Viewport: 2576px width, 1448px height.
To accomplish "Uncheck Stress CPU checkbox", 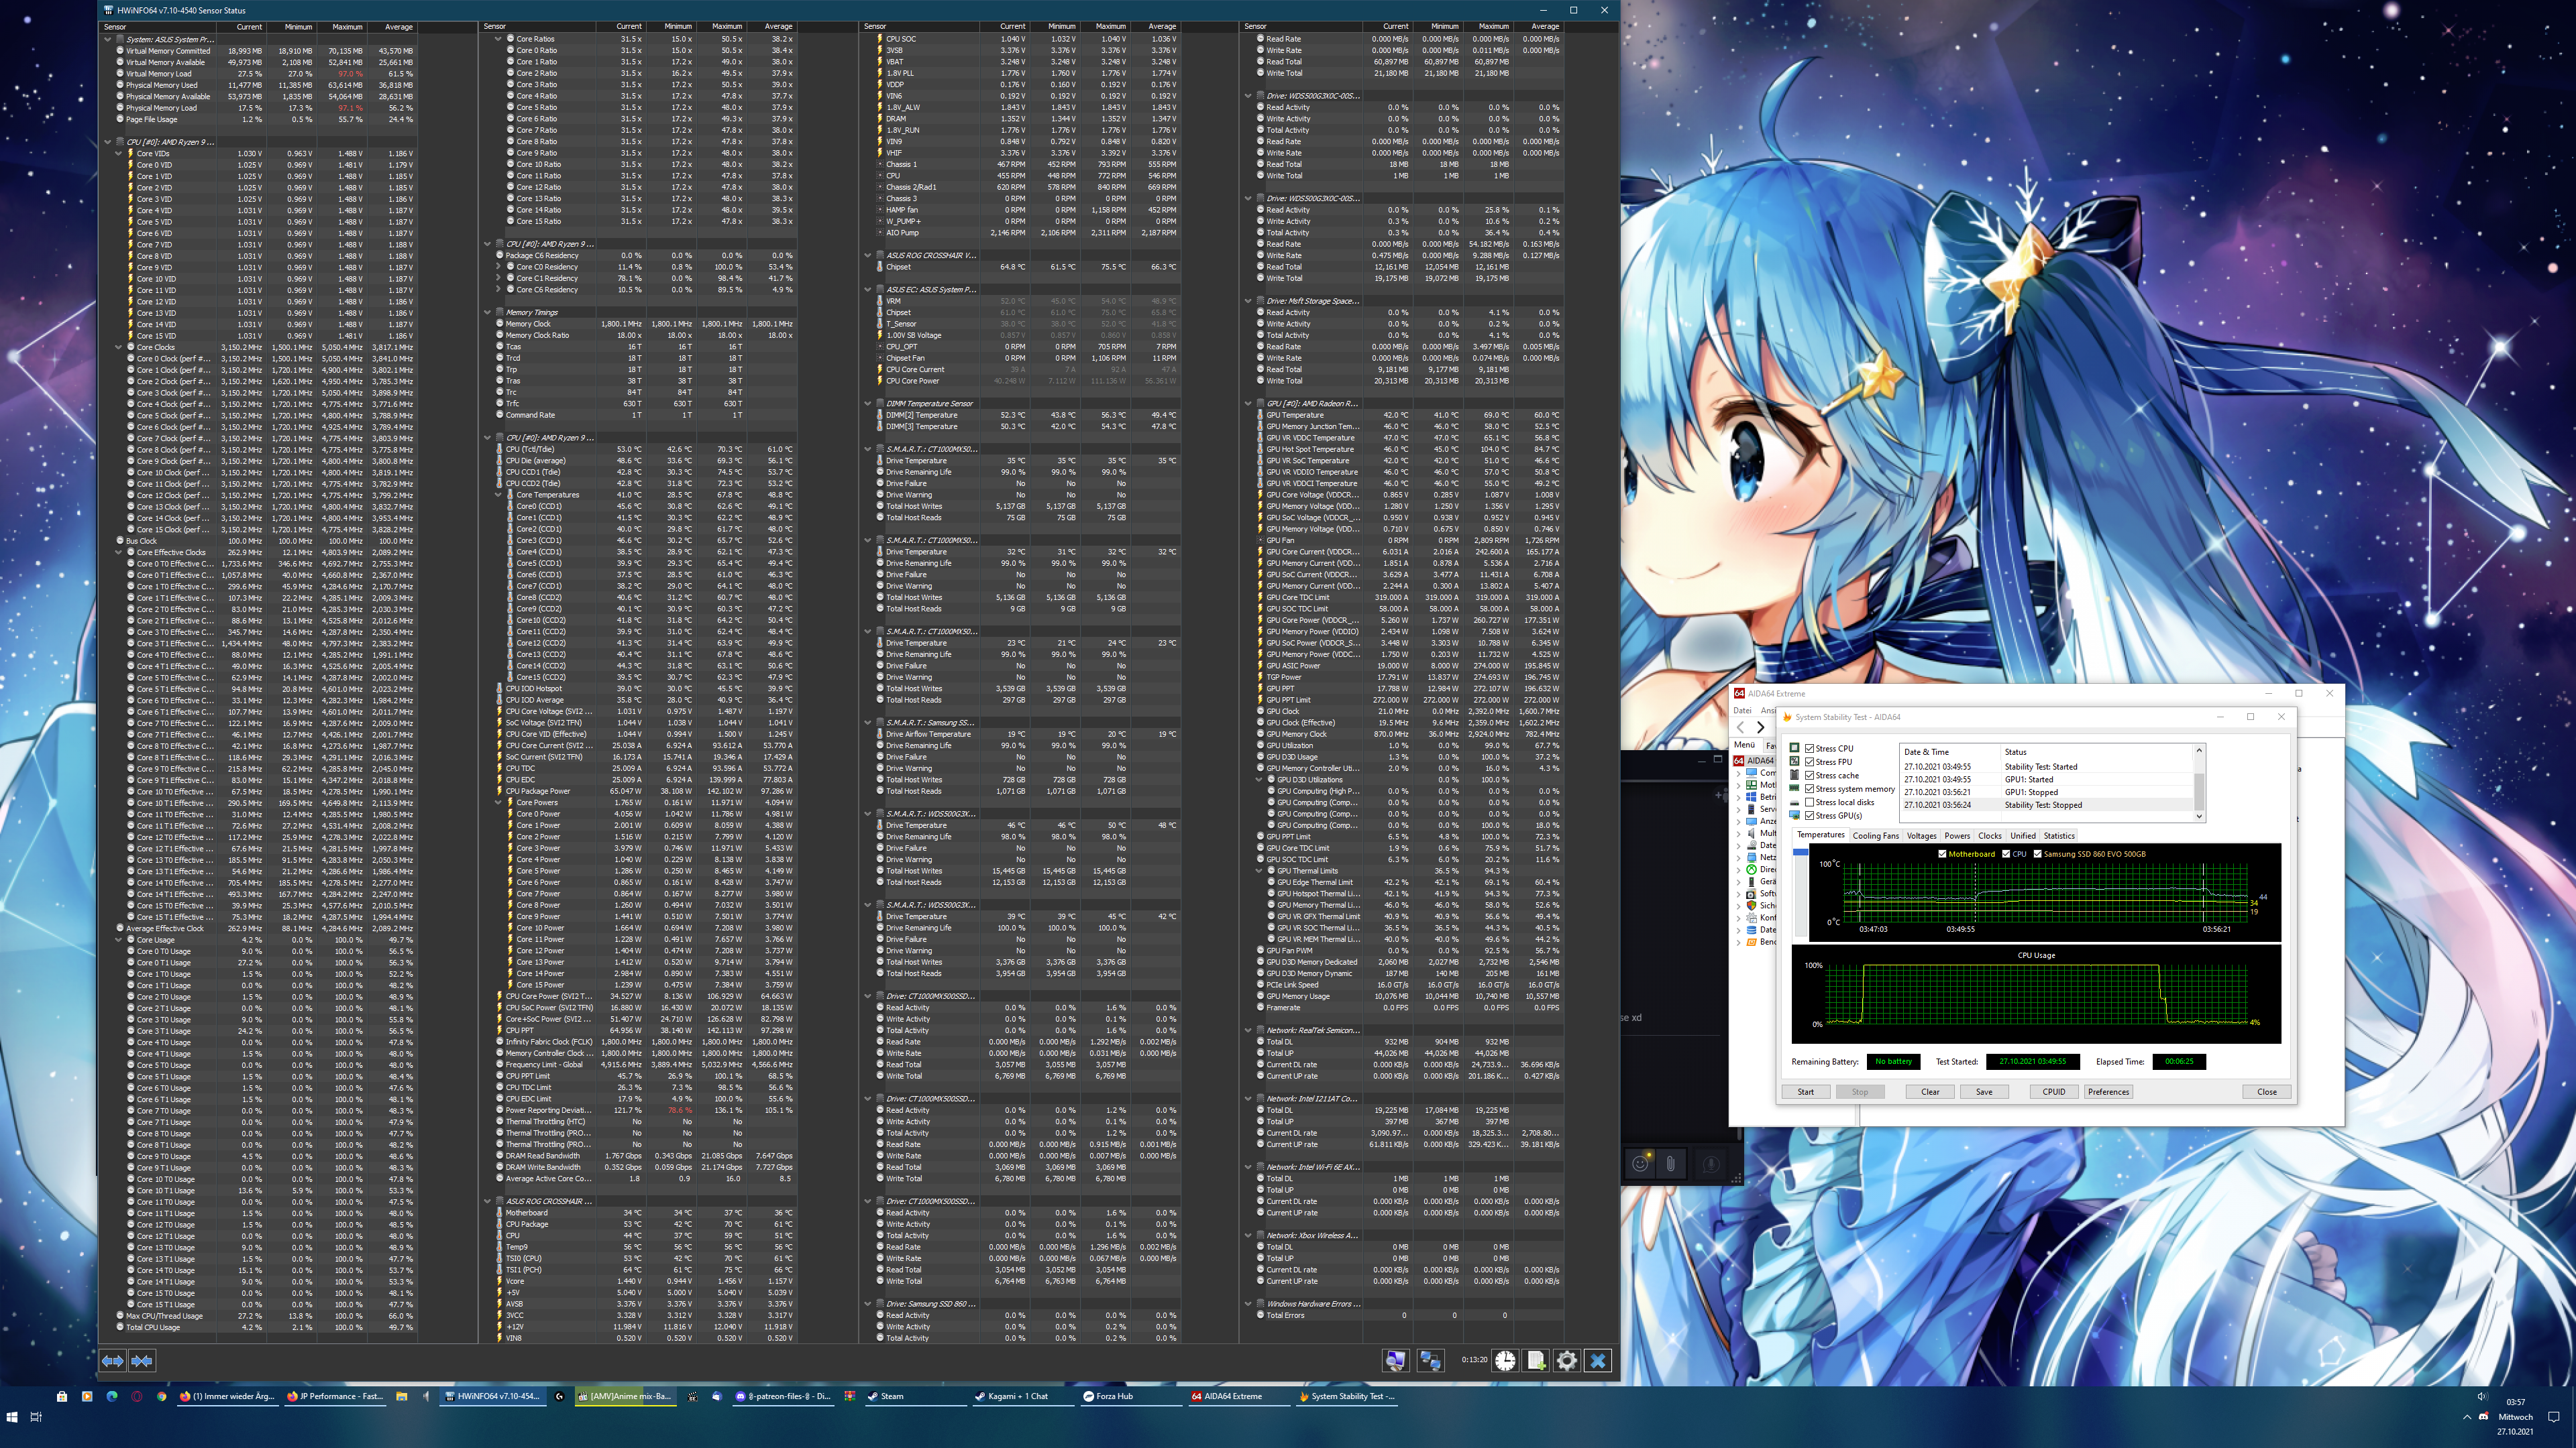I will [x=1810, y=749].
